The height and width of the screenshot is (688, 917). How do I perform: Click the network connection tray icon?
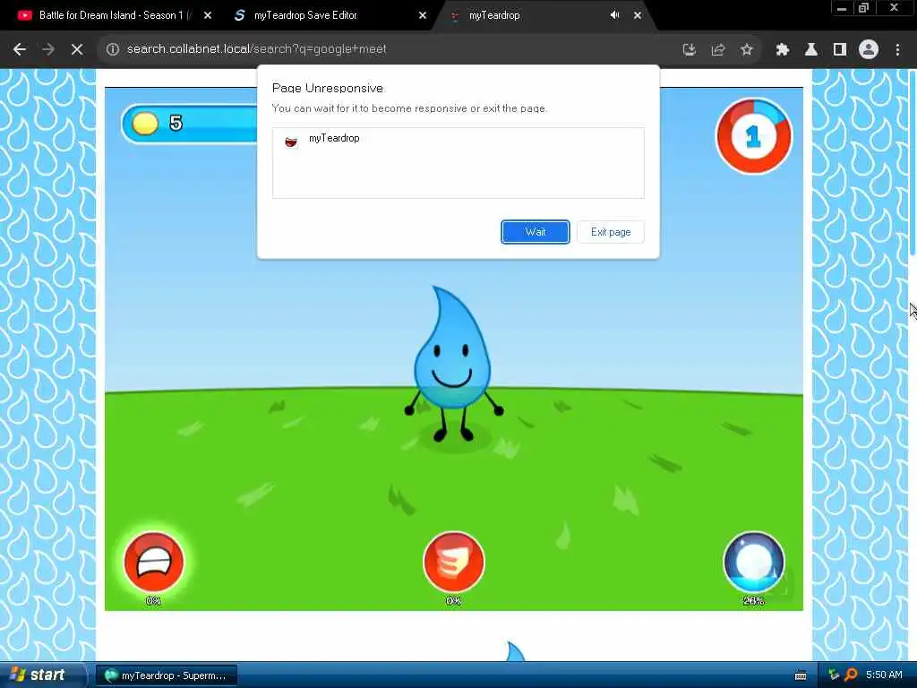click(x=834, y=675)
